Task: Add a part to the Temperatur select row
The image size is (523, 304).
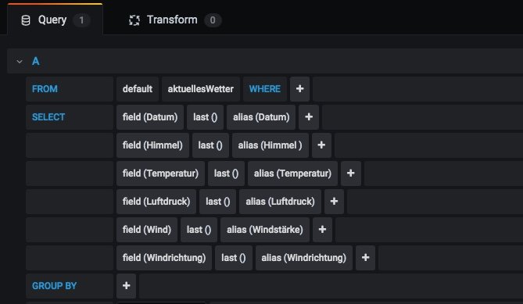Action: point(350,173)
